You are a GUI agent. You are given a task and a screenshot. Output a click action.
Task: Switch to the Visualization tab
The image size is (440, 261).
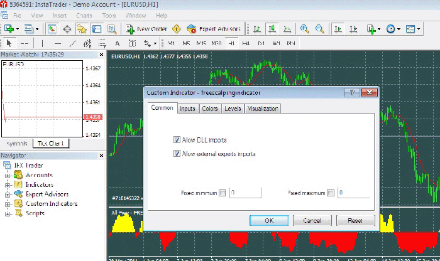[x=263, y=109]
